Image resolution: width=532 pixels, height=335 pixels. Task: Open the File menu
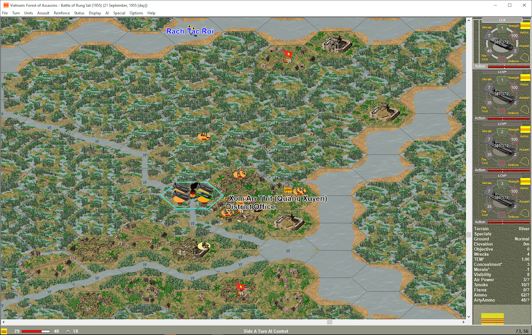click(x=5, y=13)
